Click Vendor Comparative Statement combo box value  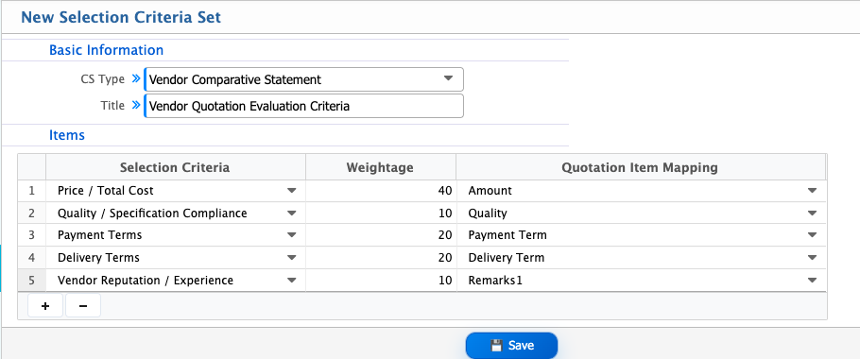(235, 79)
